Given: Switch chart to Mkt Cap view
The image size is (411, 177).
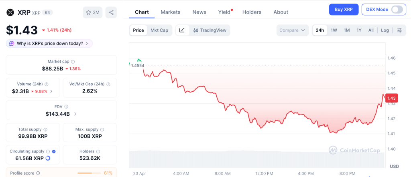Looking at the screenshot, I should point(159,30).
